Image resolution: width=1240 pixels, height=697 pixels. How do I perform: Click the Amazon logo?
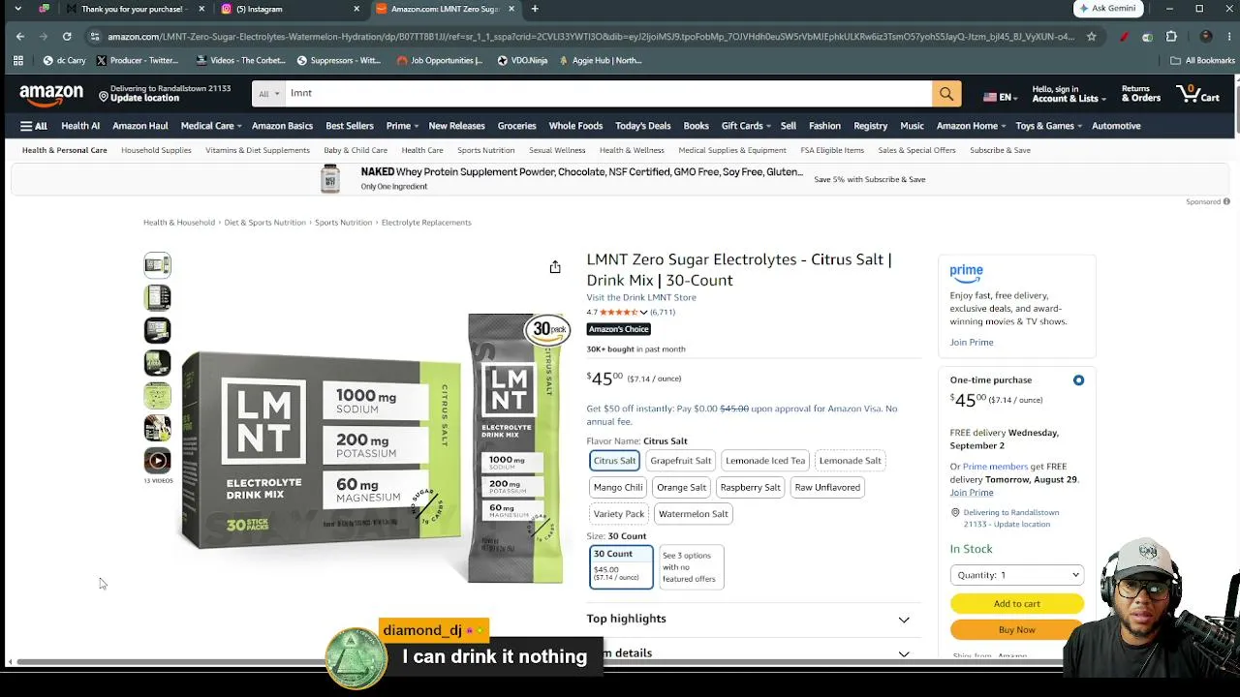(51, 94)
